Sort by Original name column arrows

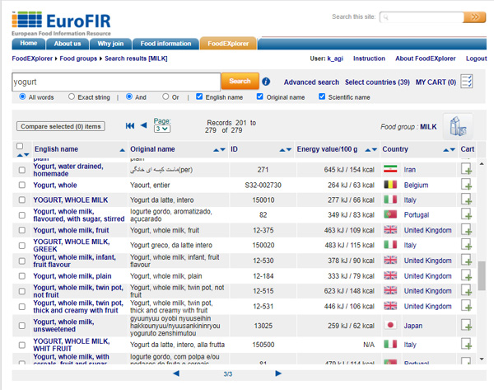click(219, 150)
